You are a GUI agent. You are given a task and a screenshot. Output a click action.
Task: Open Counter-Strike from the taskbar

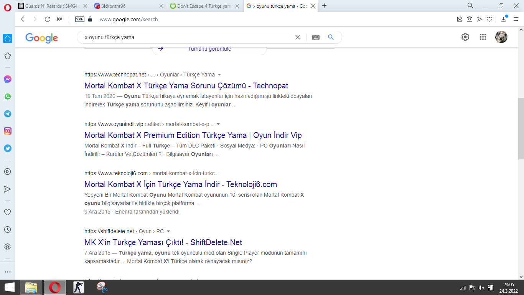79,287
